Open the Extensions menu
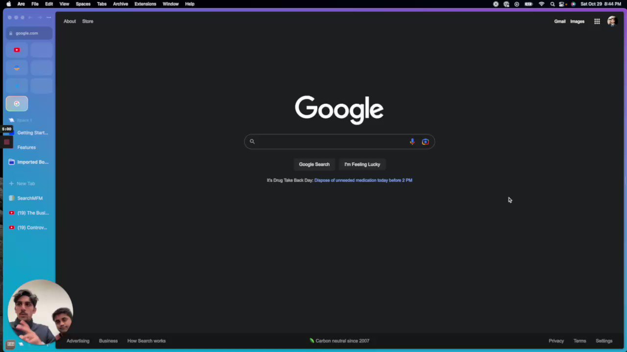 [145, 4]
